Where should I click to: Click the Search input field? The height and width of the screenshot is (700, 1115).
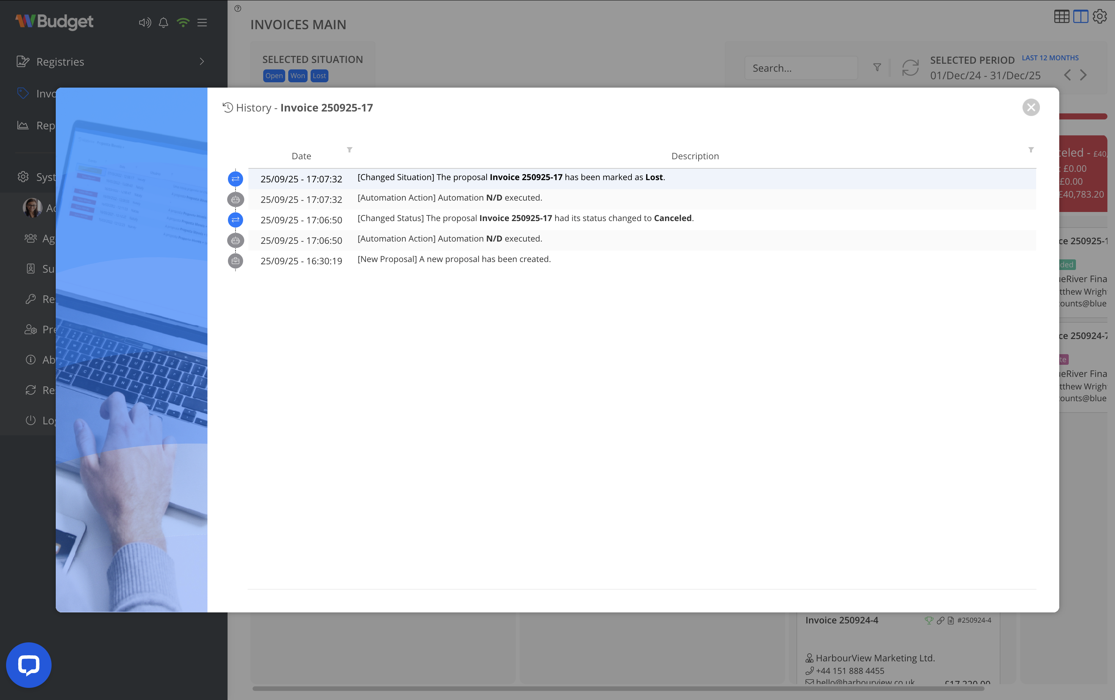click(x=801, y=68)
